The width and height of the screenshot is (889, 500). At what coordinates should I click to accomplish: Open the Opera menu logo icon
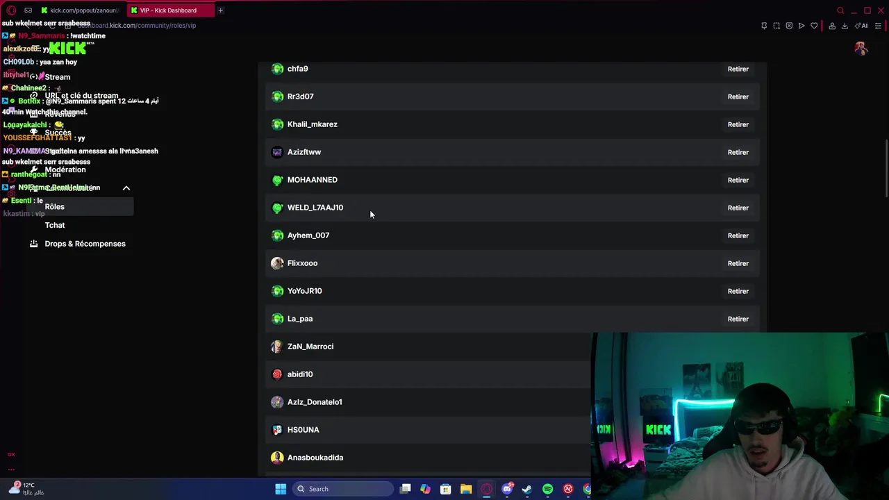pos(11,10)
